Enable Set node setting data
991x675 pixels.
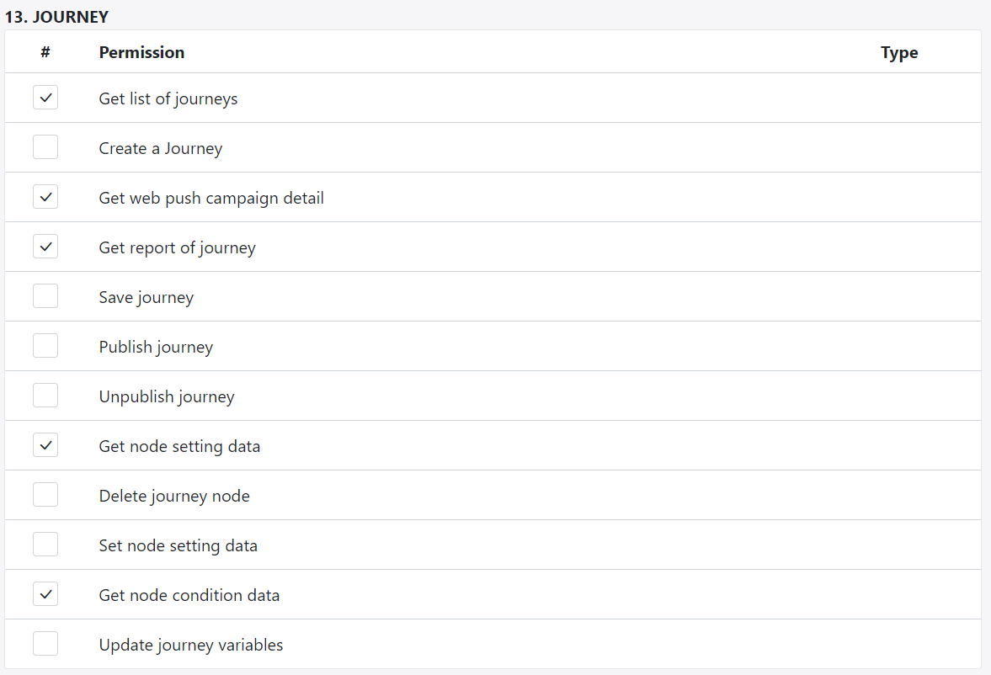[45, 544]
